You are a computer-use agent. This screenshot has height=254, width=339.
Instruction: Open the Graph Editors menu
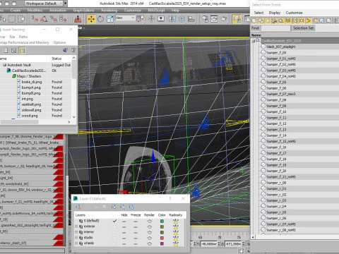[x=83, y=11]
